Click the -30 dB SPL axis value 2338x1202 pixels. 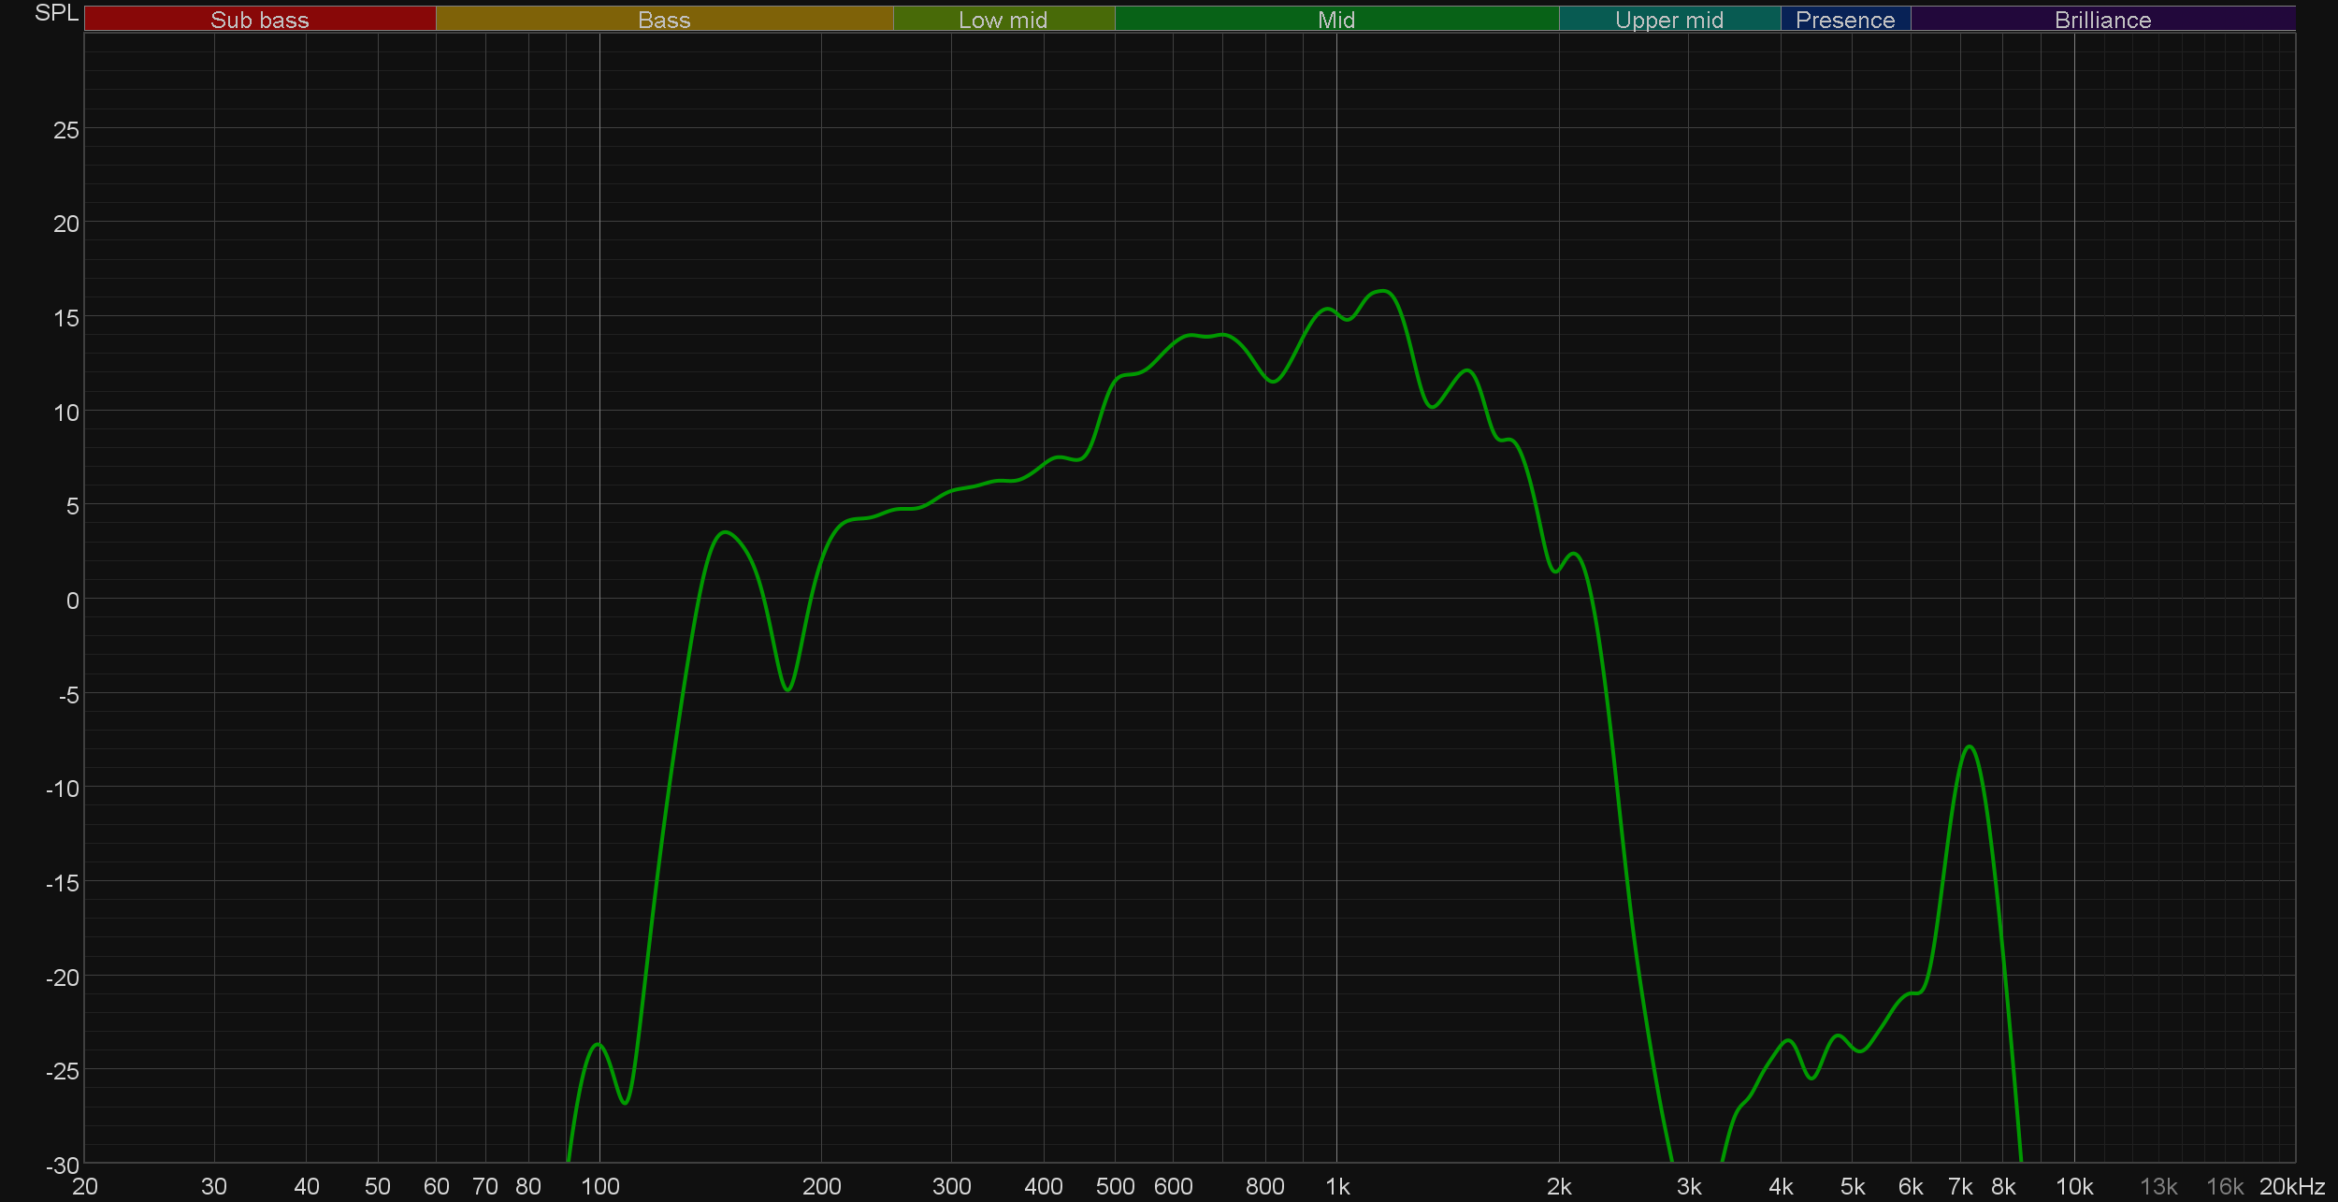(63, 1165)
